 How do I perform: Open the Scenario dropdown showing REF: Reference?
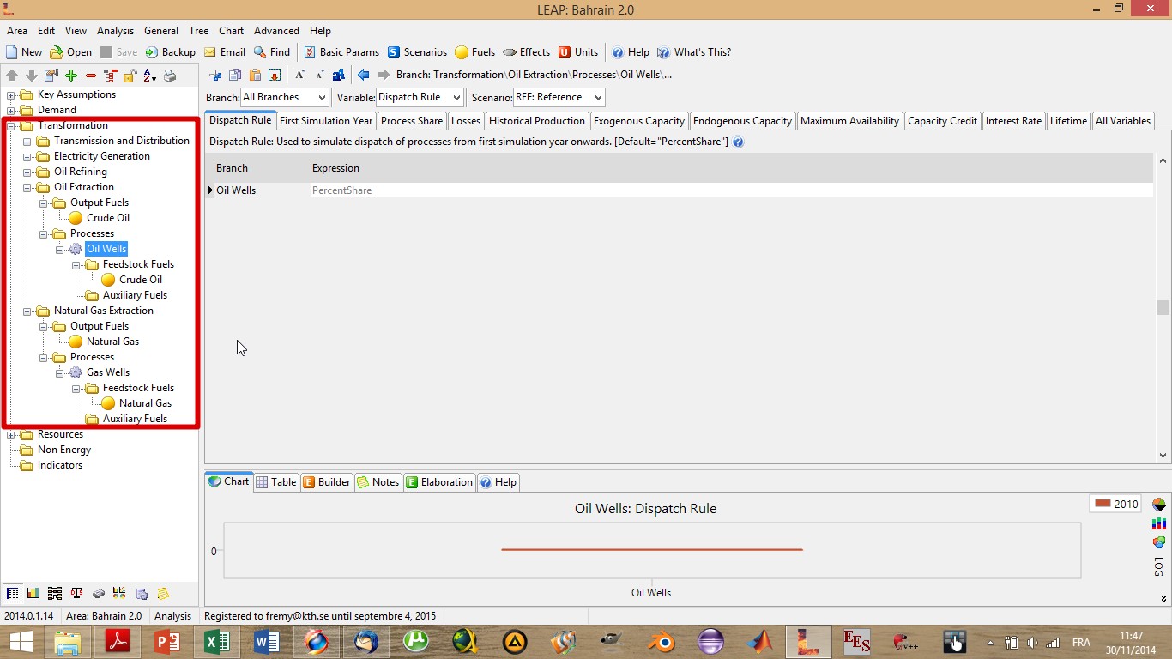point(559,97)
